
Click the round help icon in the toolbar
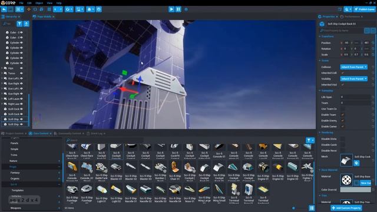(x=99, y=9)
